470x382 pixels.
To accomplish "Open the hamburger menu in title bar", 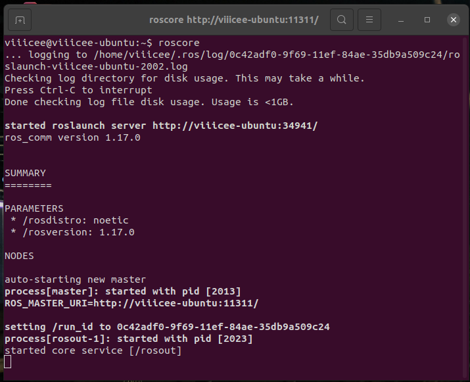I will coord(369,20).
